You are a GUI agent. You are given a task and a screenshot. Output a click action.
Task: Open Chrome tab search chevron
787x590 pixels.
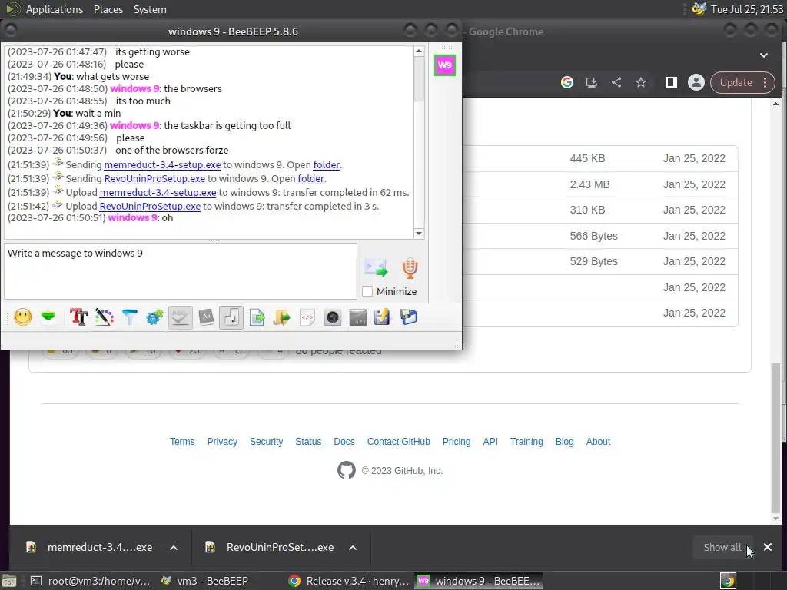coord(764,55)
